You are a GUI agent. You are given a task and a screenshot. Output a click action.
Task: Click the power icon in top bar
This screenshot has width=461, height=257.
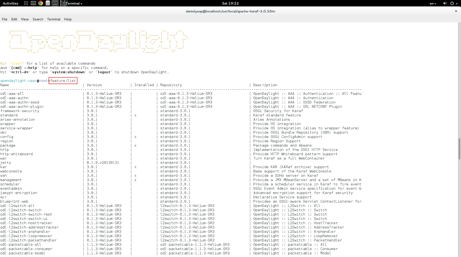coord(452,3)
